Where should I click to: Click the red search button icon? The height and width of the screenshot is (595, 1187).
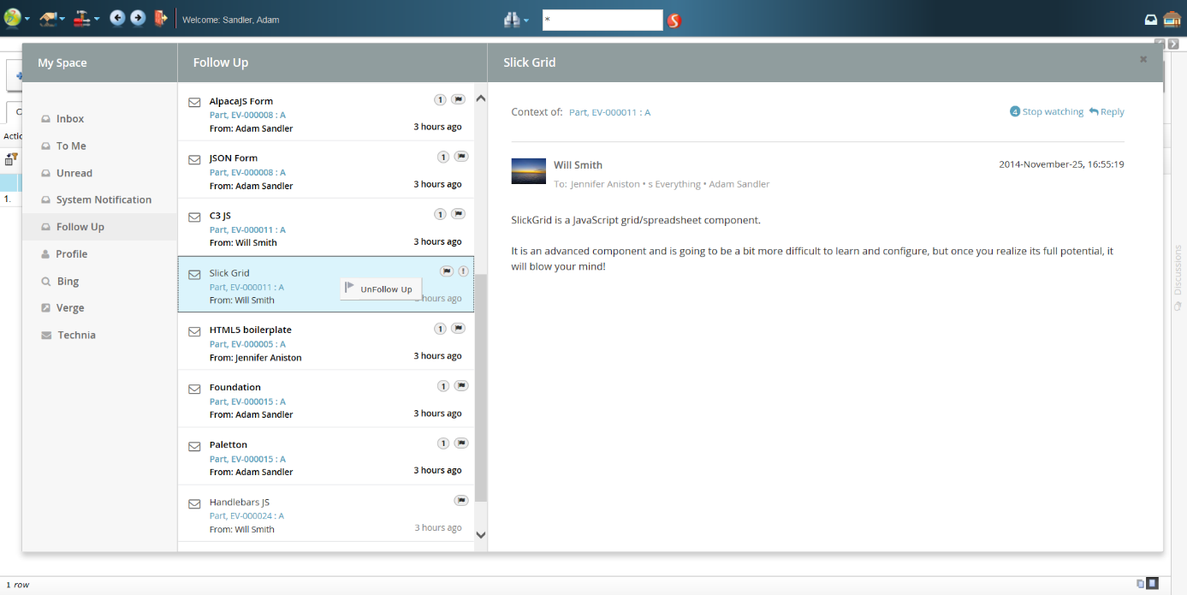(x=674, y=20)
